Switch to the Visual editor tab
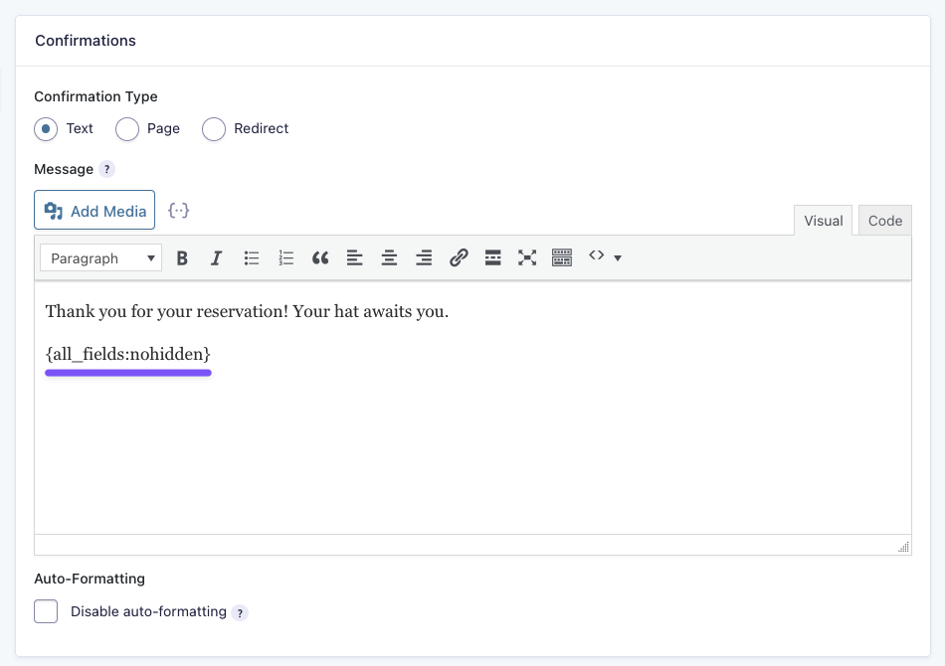Screen dimensions: 945x666 (x=823, y=221)
